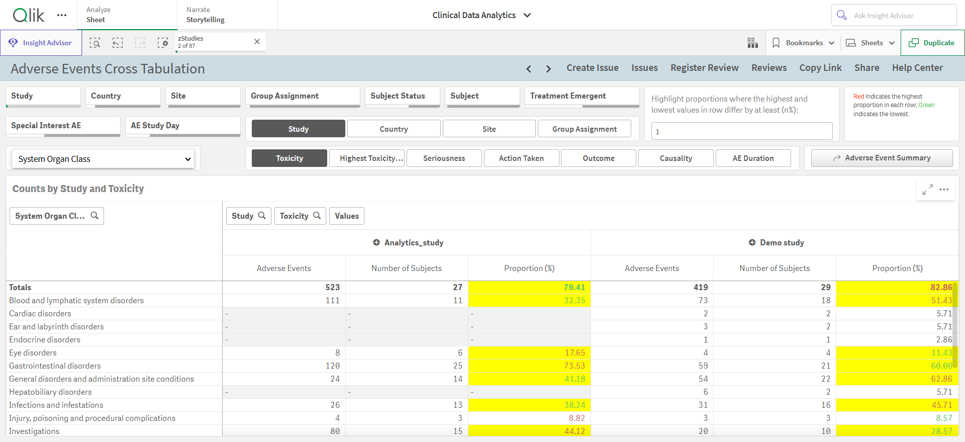
Task: Open the selections tool grid icon
Action: pos(752,43)
